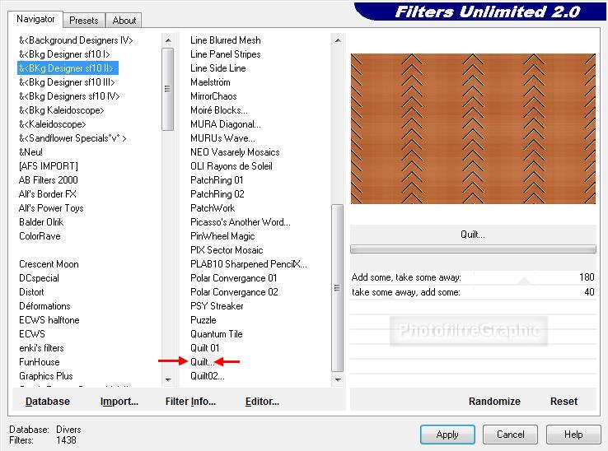This screenshot has height=451, width=608.
Task: Select the Navigator tab
Action: (36, 19)
